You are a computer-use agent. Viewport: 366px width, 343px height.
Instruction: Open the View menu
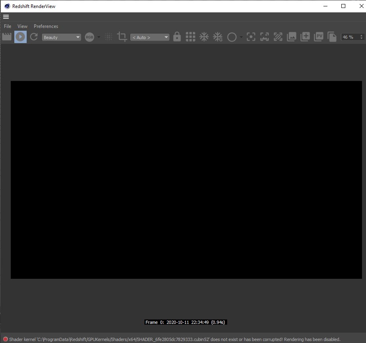(22, 26)
